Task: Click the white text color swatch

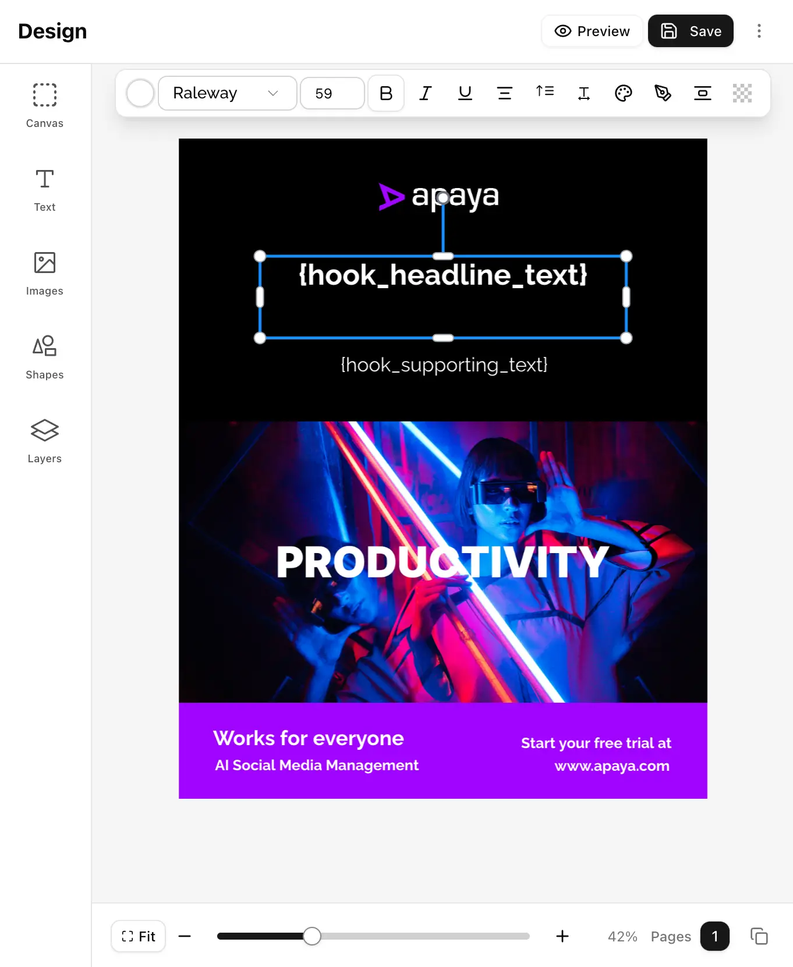Action: click(x=140, y=93)
